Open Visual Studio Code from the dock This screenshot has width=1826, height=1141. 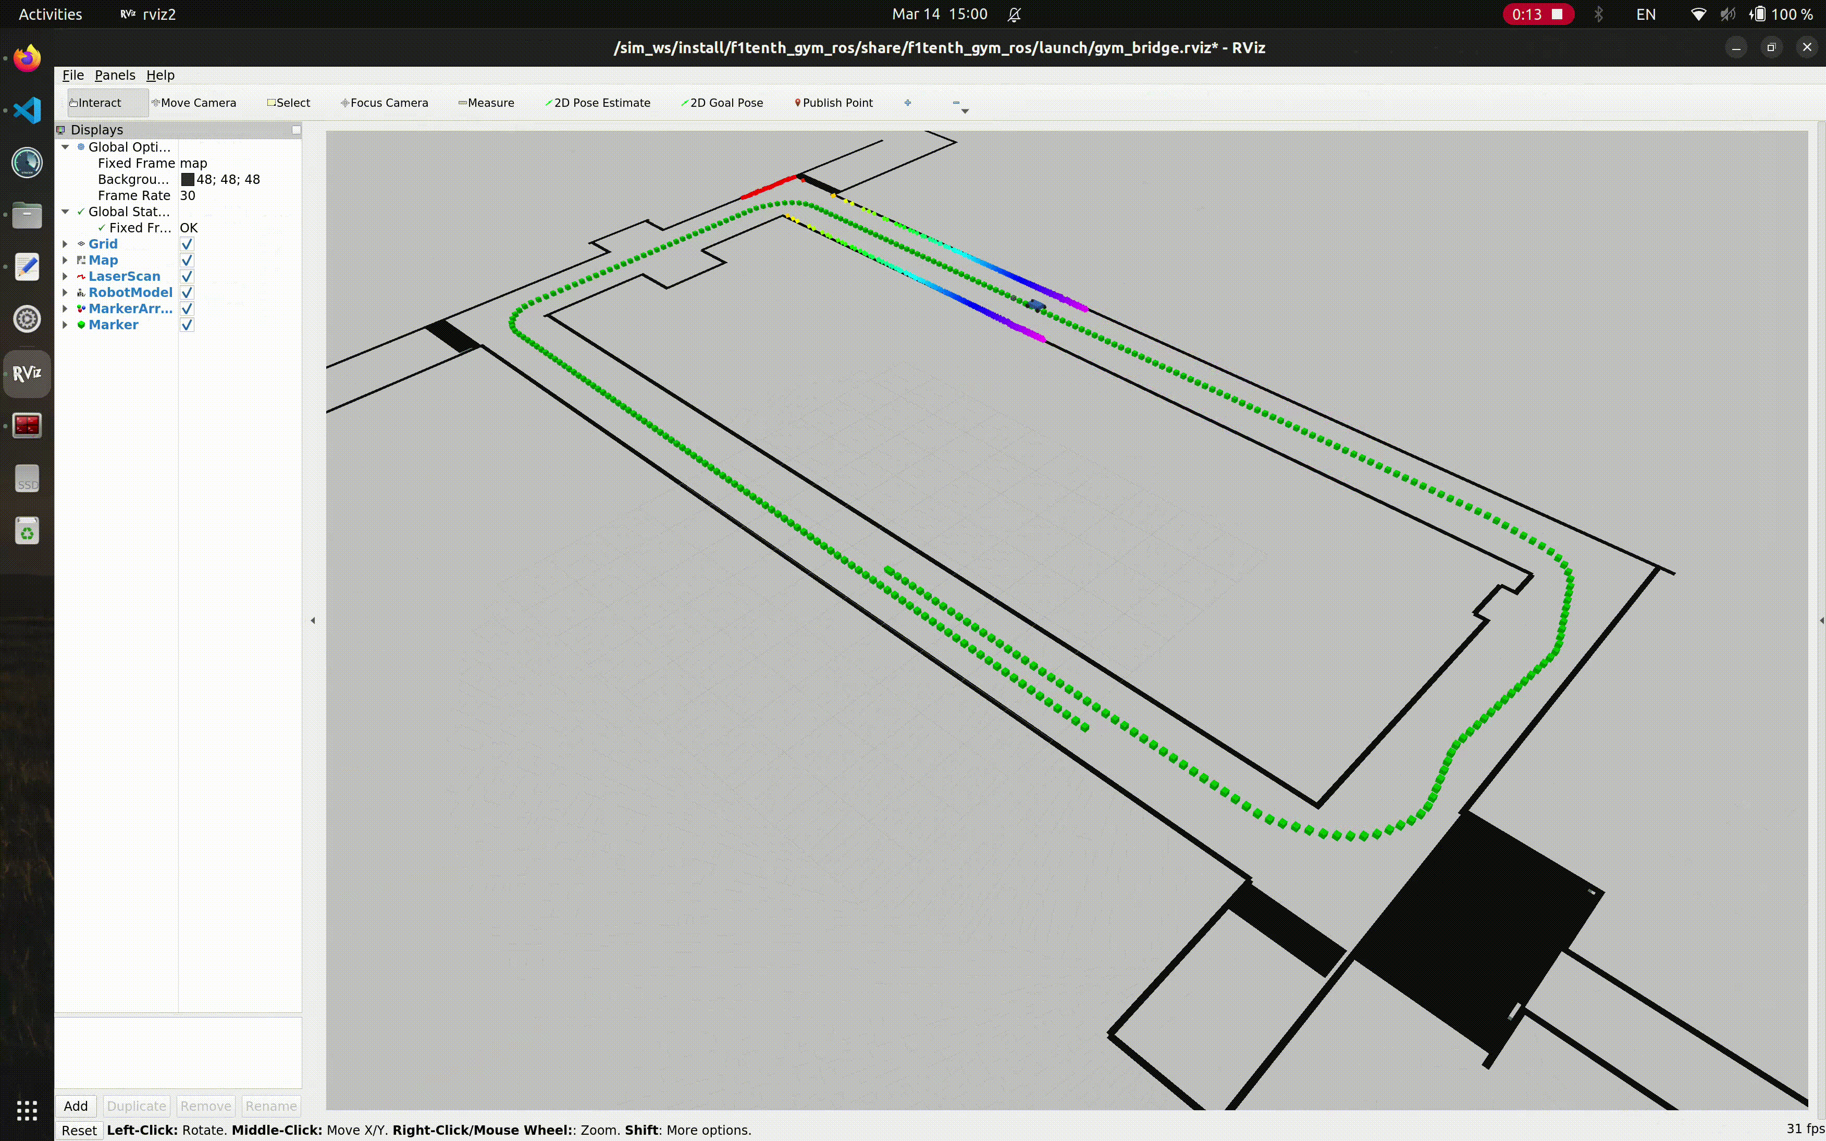click(27, 110)
